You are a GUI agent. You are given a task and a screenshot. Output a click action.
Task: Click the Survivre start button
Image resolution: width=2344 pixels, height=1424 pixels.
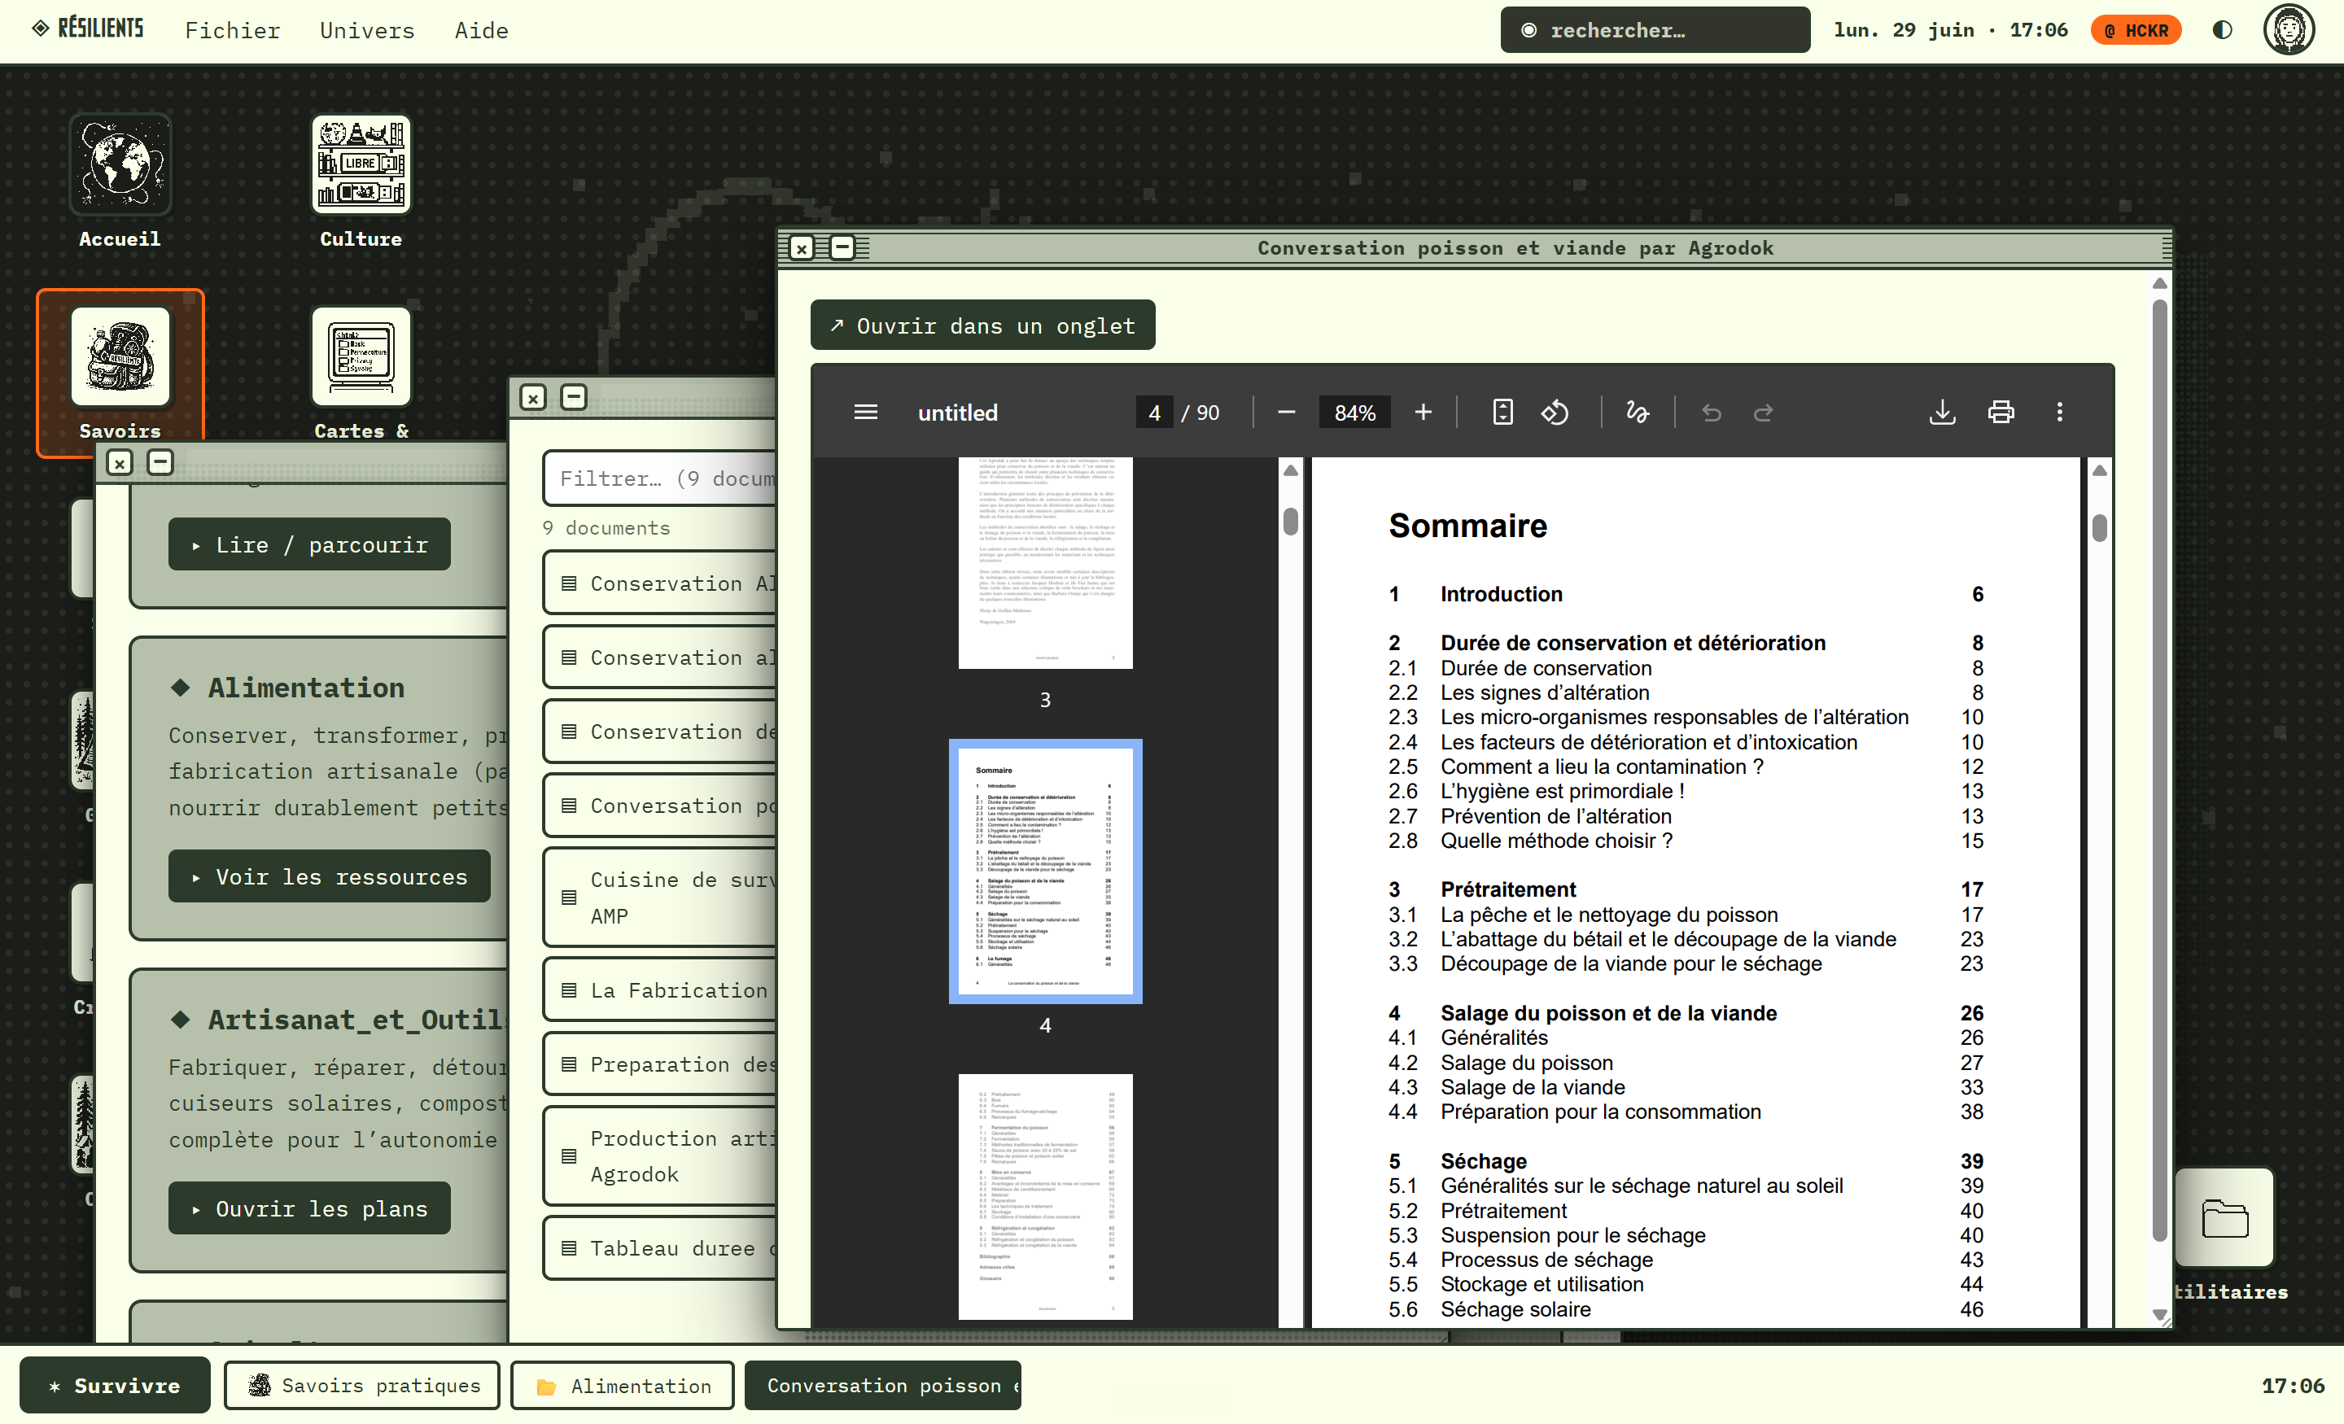[114, 1385]
